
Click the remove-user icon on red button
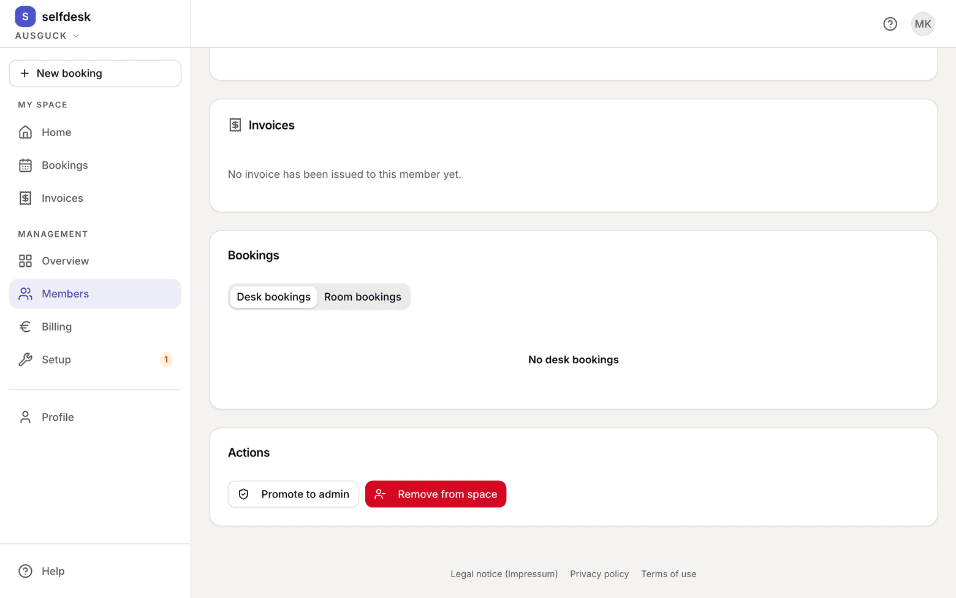[380, 494]
